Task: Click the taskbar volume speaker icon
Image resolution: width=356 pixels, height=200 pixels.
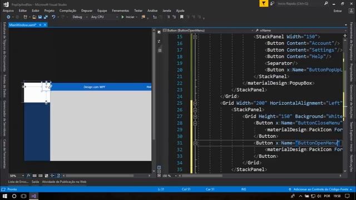Action: pyautogui.click(x=319, y=196)
